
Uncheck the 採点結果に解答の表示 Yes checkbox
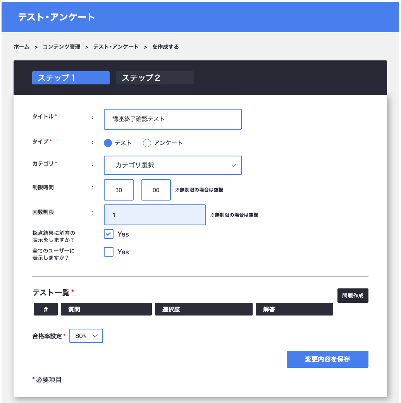click(x=109, y=234)
